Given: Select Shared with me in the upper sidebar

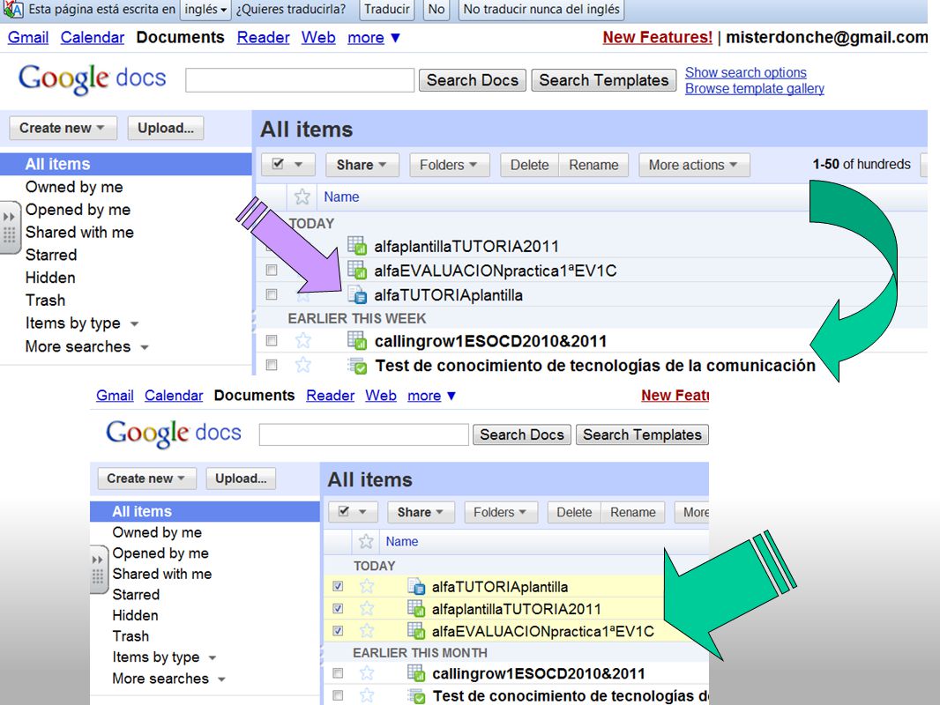Looking at the screenshot, I should click(79, 233).
